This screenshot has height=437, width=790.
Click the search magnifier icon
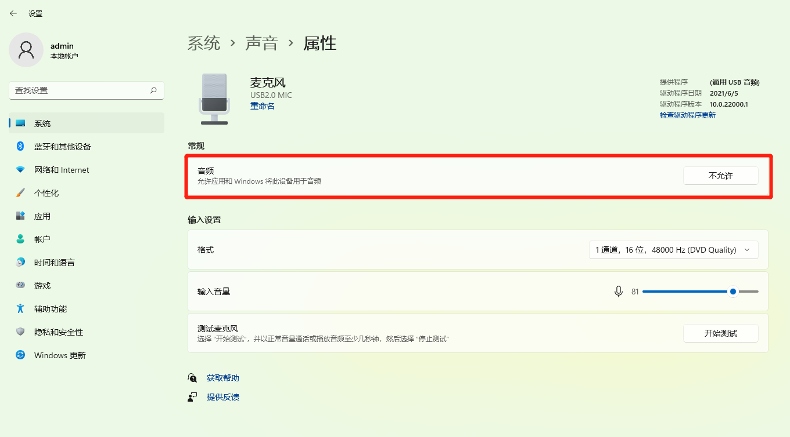(x=153, y=90)
